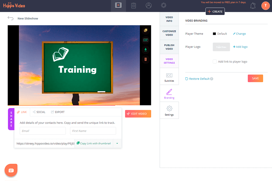The height and width of the screenshot is (181, 272).
Task: Select the black Default theme swatch
Action: tap(214, 34)
